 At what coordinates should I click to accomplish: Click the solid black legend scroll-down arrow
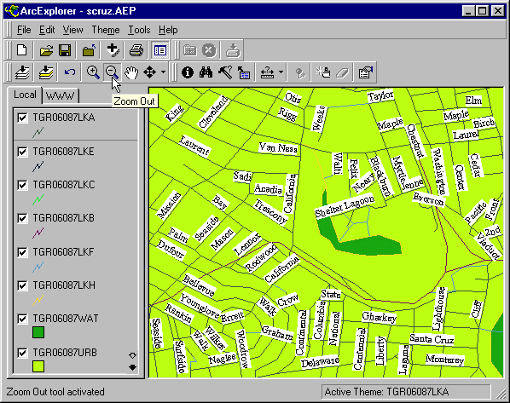click(x=132, y=367)
